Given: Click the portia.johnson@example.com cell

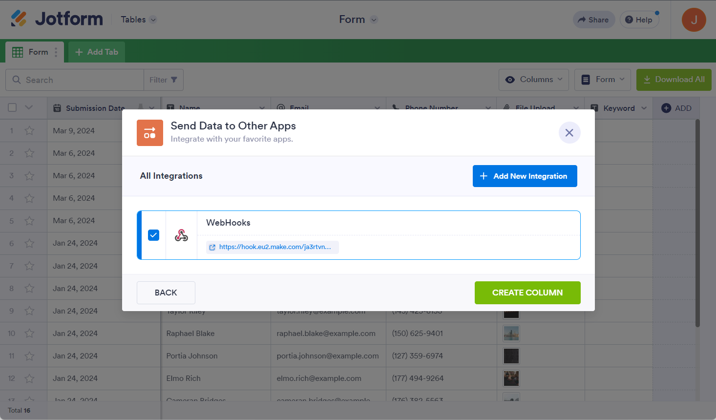Looking at the screenshot, I should click(328, 356).
